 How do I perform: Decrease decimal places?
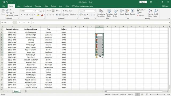[94, 15]
